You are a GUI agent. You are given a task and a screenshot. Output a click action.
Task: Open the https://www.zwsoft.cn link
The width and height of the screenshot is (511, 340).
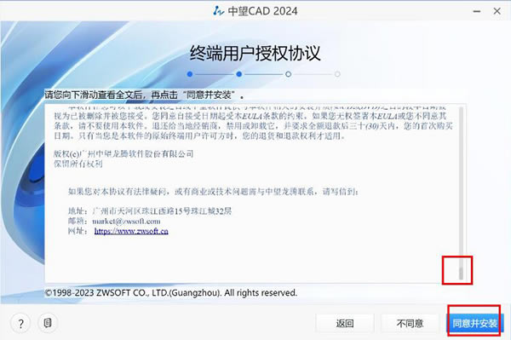131,231
